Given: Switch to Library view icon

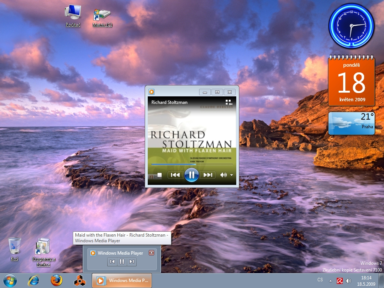Looking at the screenshot, I should pos(229,102).
